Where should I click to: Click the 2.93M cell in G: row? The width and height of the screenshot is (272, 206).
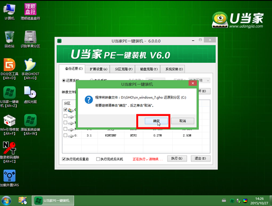click(187, 135)
